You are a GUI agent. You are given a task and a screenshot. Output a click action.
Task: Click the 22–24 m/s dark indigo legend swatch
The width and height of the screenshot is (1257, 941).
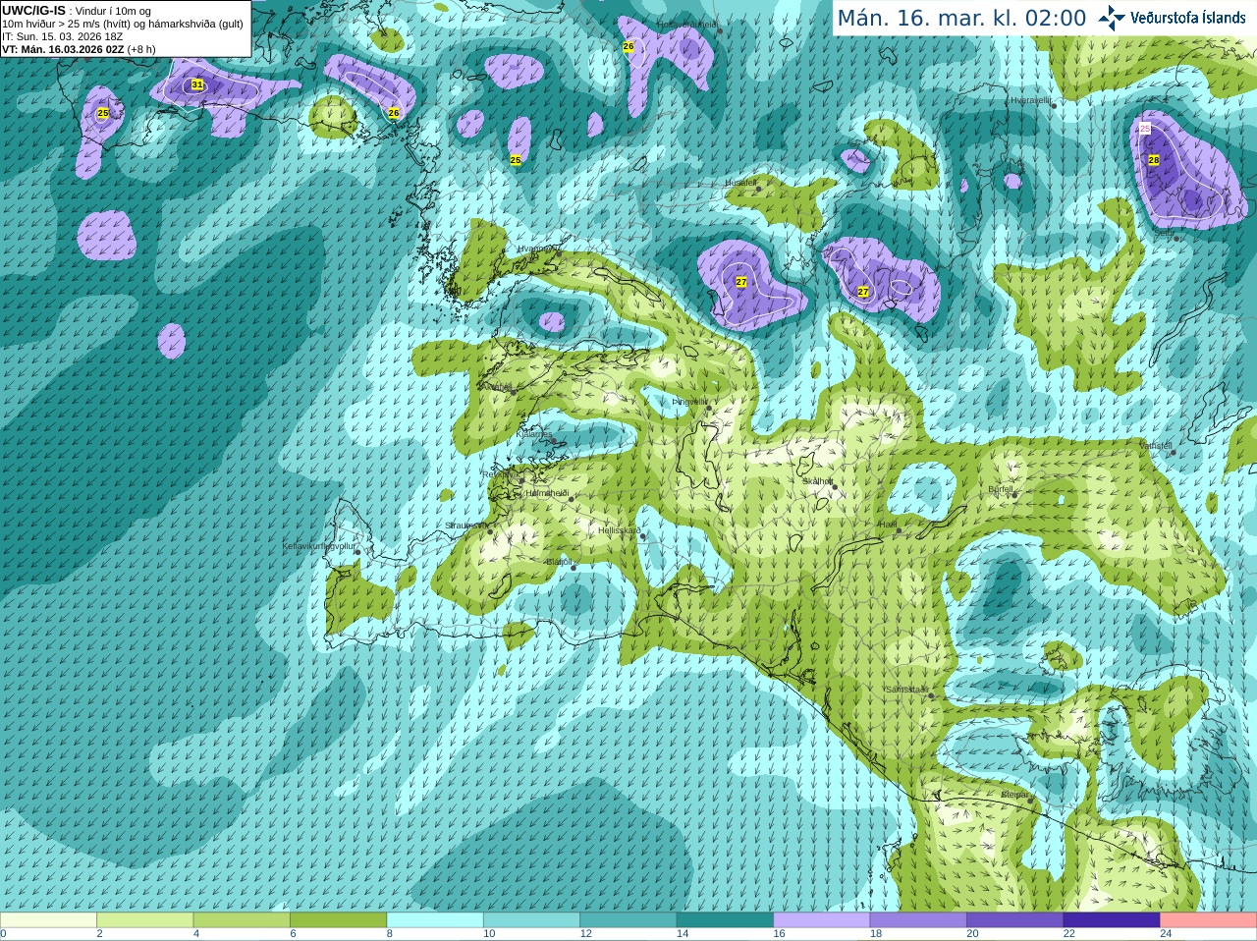pyautogui.click(x=1112, y=920)
